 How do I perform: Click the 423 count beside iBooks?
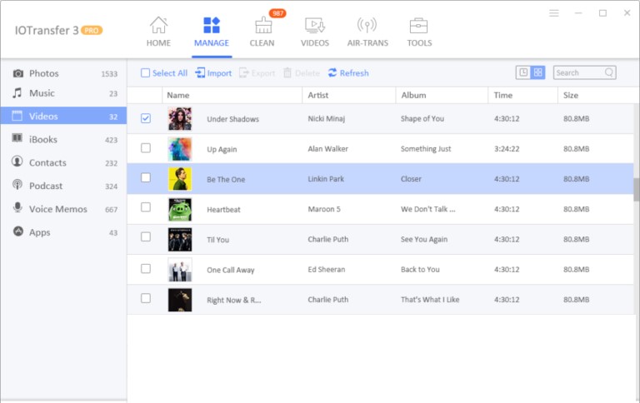pos(111,140)
